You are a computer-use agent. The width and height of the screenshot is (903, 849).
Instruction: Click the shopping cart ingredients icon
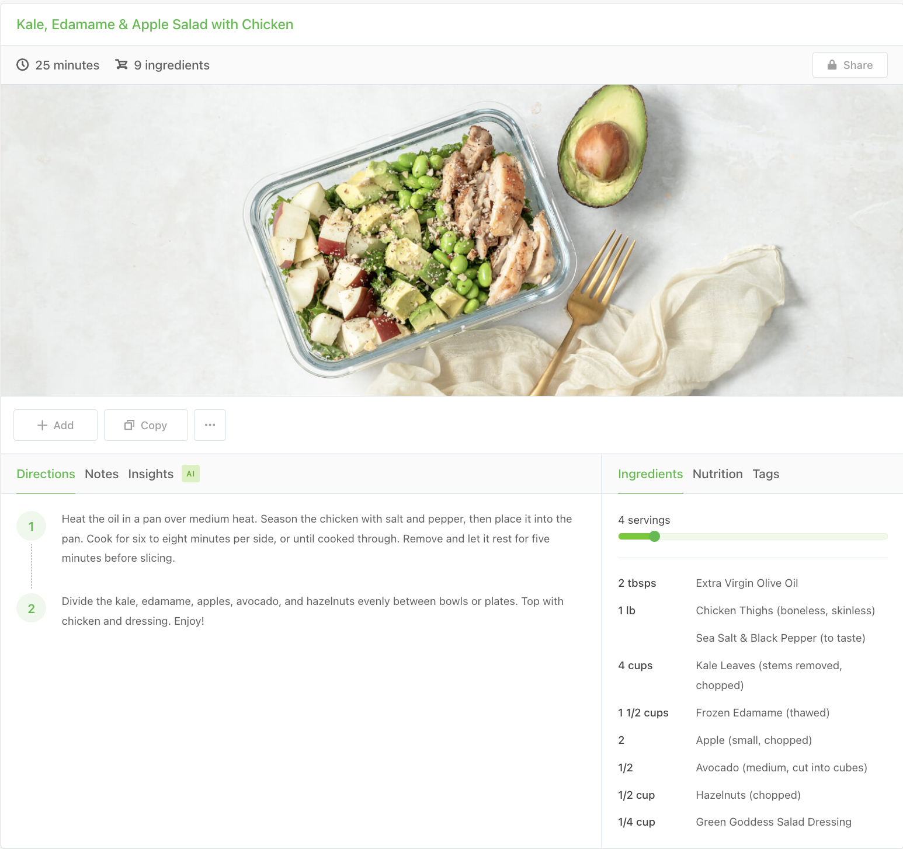(121, 65)
